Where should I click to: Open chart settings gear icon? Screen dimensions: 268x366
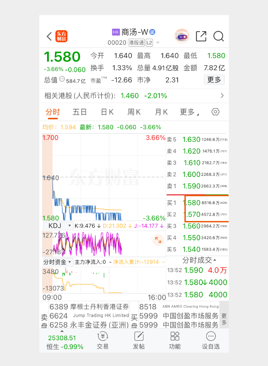pos(215,112)
